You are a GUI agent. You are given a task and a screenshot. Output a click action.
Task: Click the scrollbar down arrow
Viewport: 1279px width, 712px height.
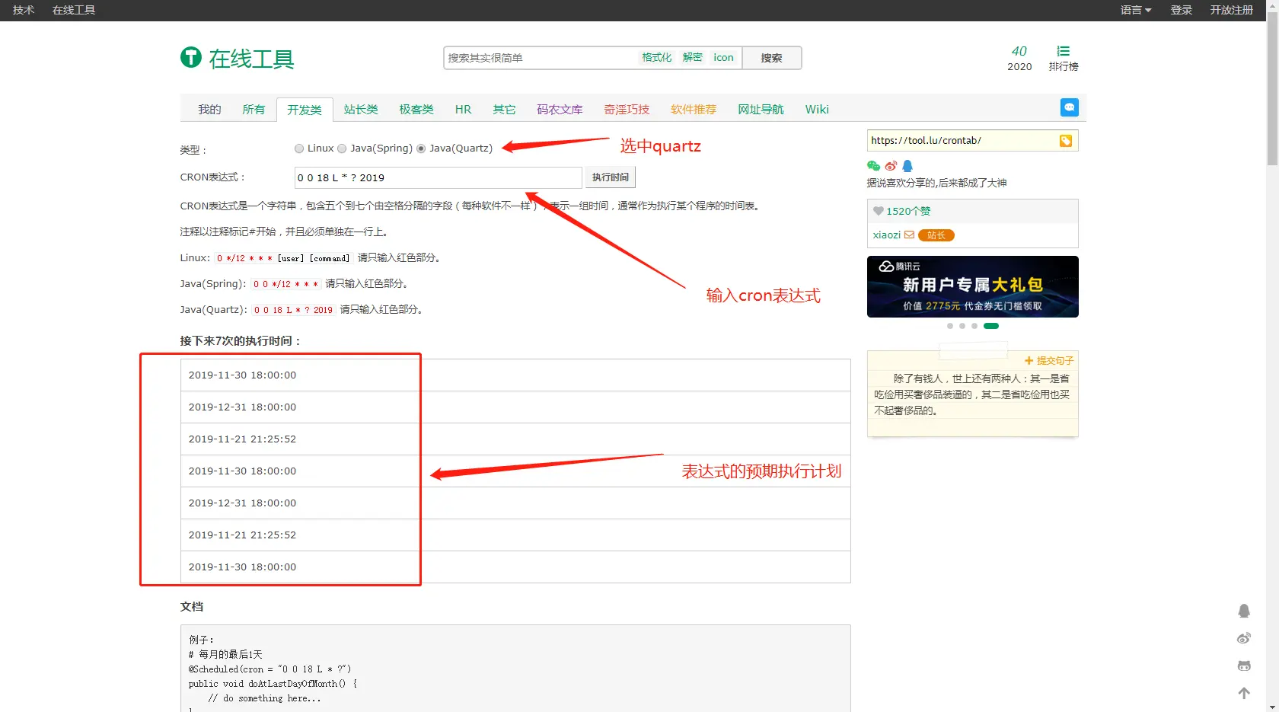(1272, 705)
